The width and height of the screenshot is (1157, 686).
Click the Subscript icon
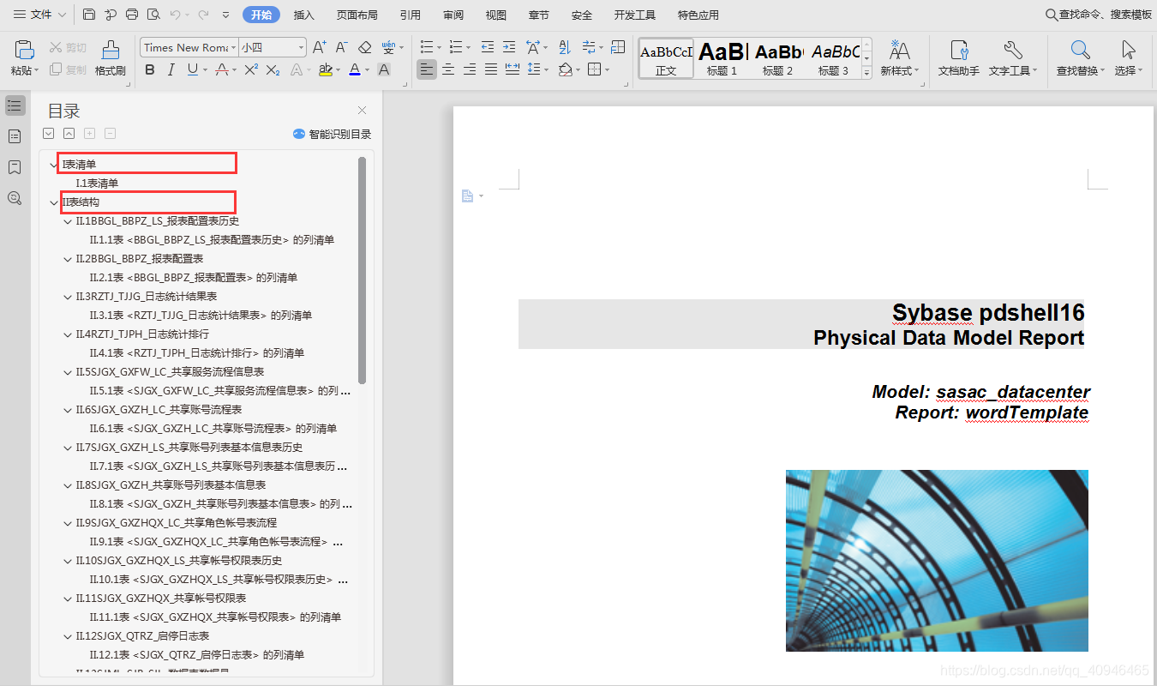point(273,69)
